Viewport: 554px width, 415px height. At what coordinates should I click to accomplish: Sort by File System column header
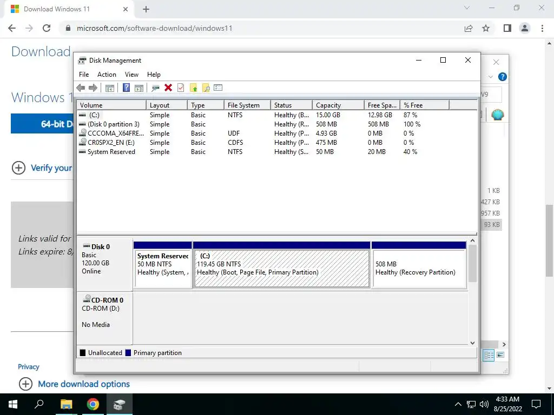(247, 105)
